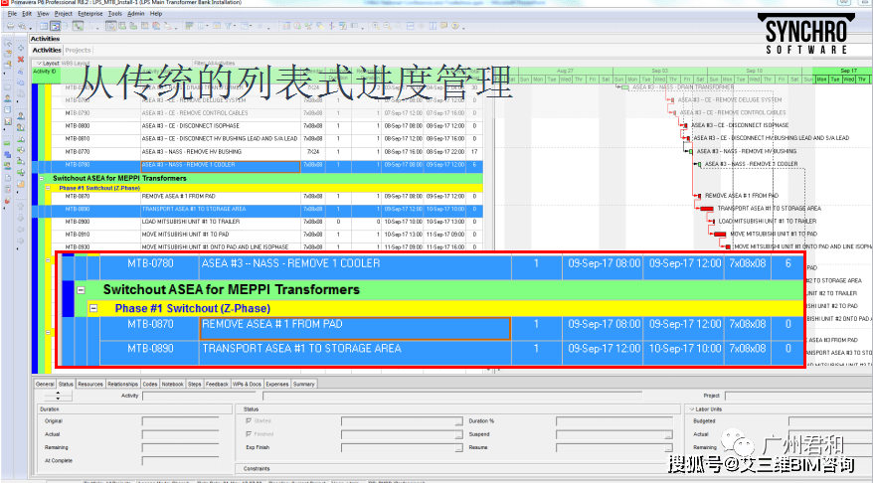Click the Cut scissors icon in the command bar

21,72
